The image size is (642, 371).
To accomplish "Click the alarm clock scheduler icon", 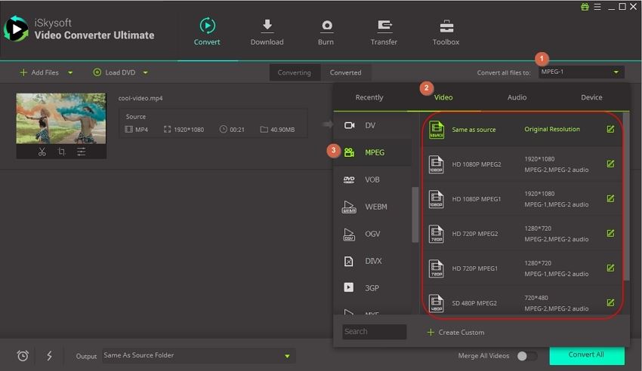I will tap(23, 355).
